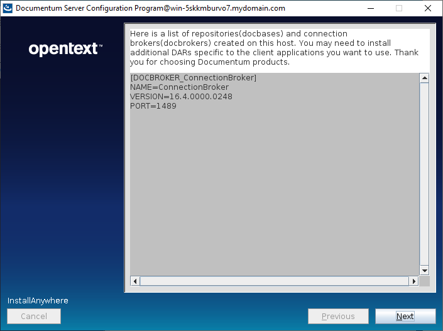Click the Previous button

338,316
